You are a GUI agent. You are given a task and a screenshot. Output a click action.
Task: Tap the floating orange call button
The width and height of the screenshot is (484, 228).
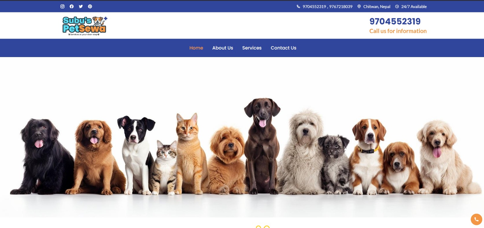(476, 219)
